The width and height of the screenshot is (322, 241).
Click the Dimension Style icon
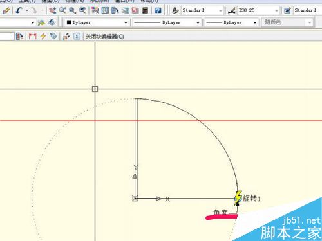click(231, 10)
